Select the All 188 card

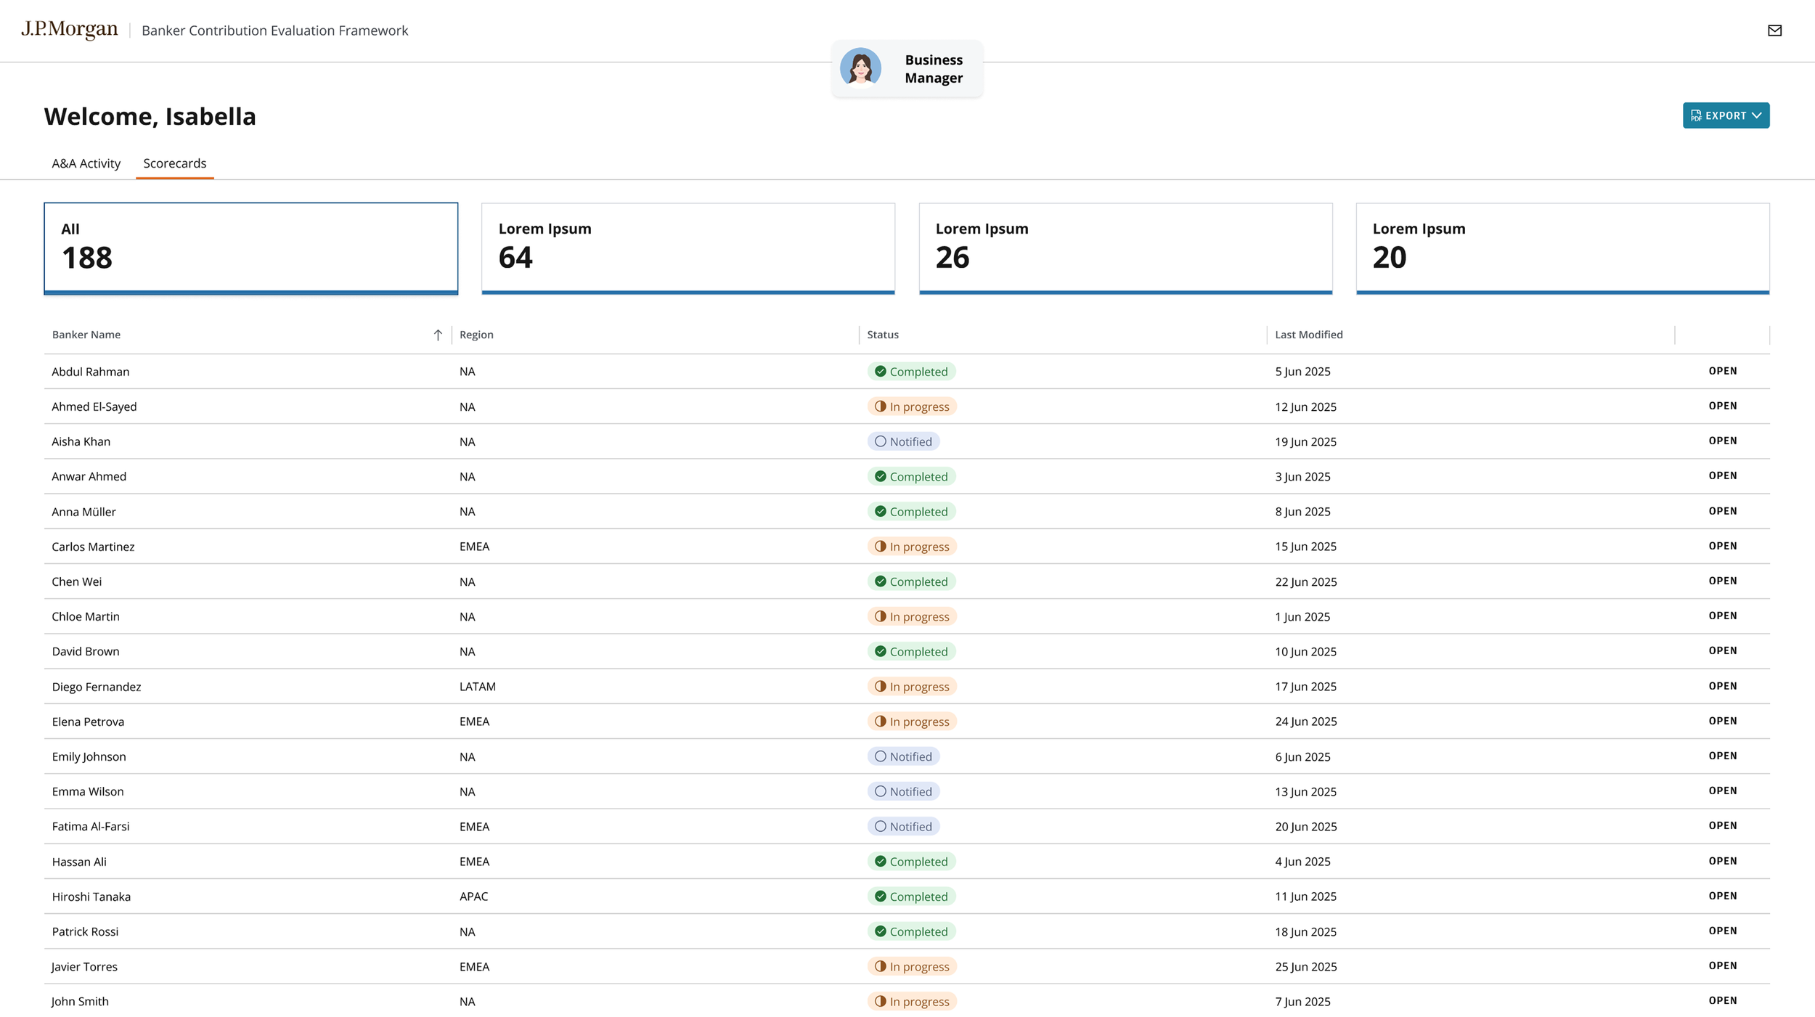tap(251, 248)
